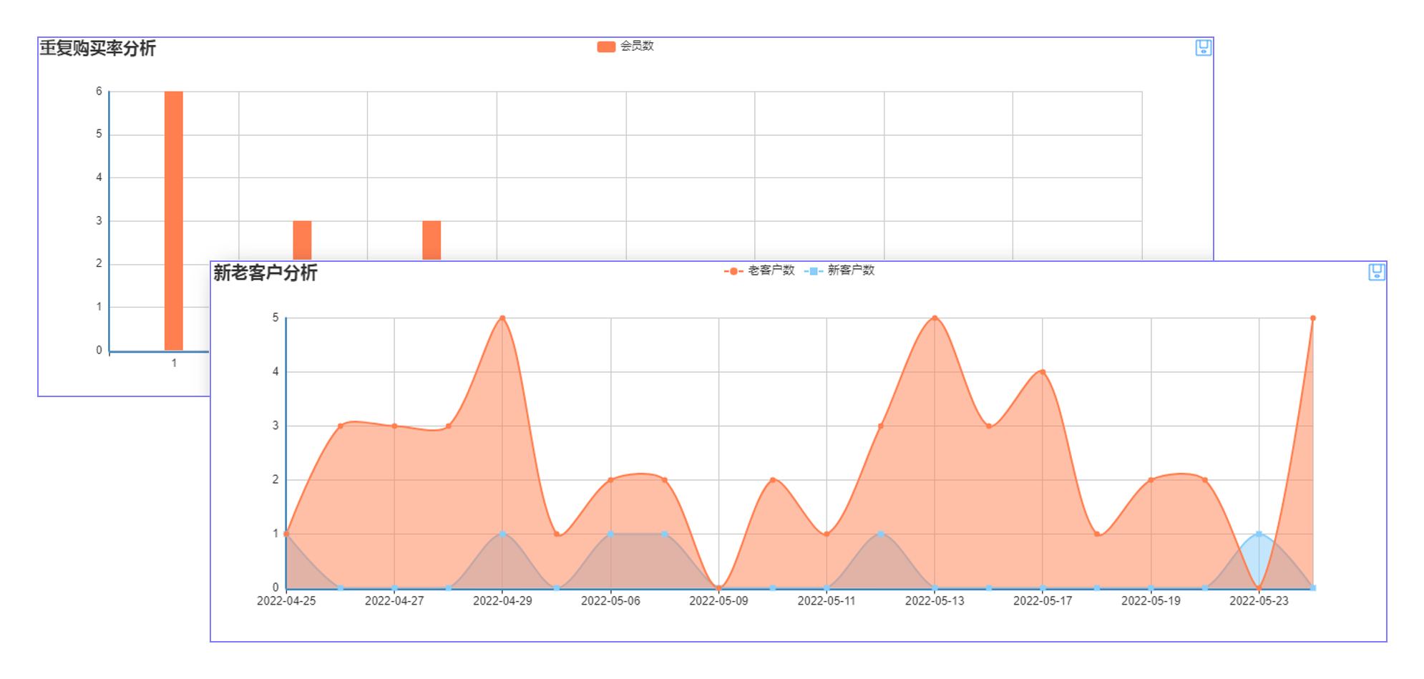
Task: Click the 2022-04-25 x-axis date label
Action: [x=286, y=601]
